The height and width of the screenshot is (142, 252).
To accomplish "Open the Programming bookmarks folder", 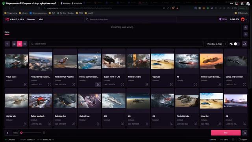I will point(11,13).
